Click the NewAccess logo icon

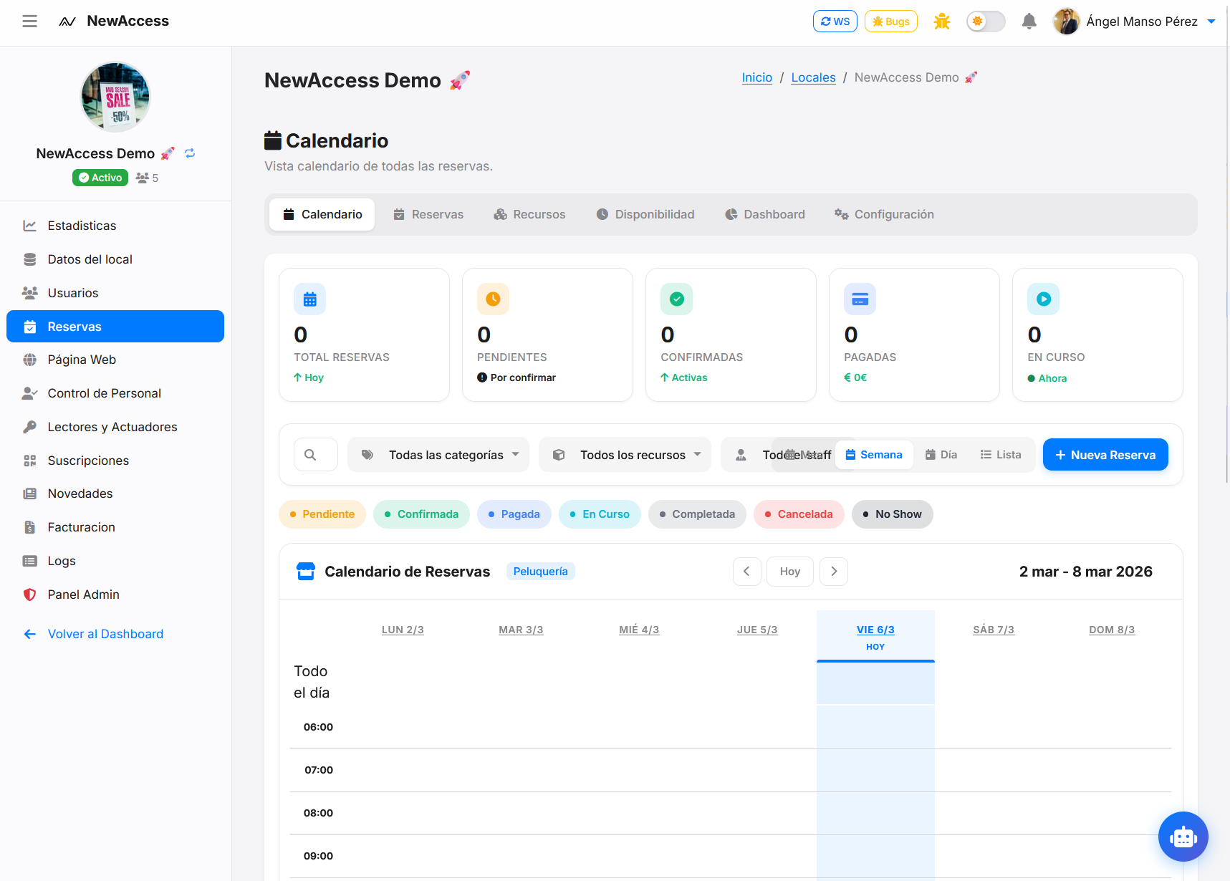point(67,21)
